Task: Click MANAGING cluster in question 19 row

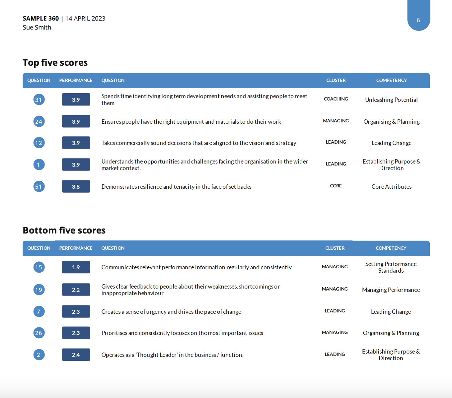Action: click(335, 289)
